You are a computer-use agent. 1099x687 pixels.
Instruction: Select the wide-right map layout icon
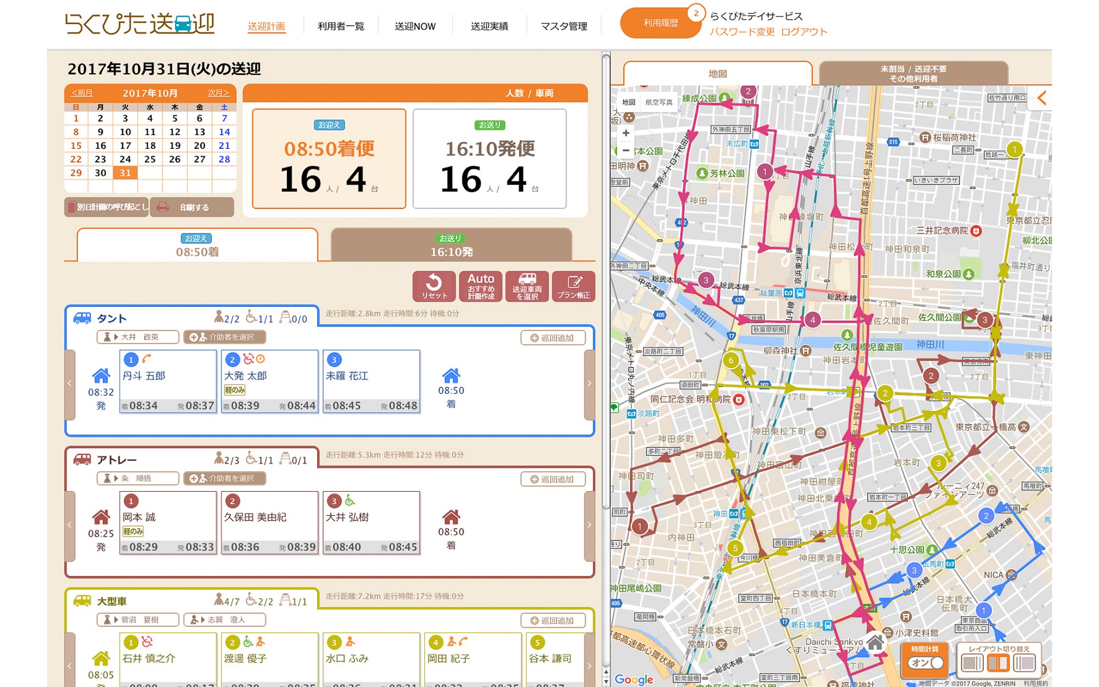pyautogui.click(x=1024, y=664)
